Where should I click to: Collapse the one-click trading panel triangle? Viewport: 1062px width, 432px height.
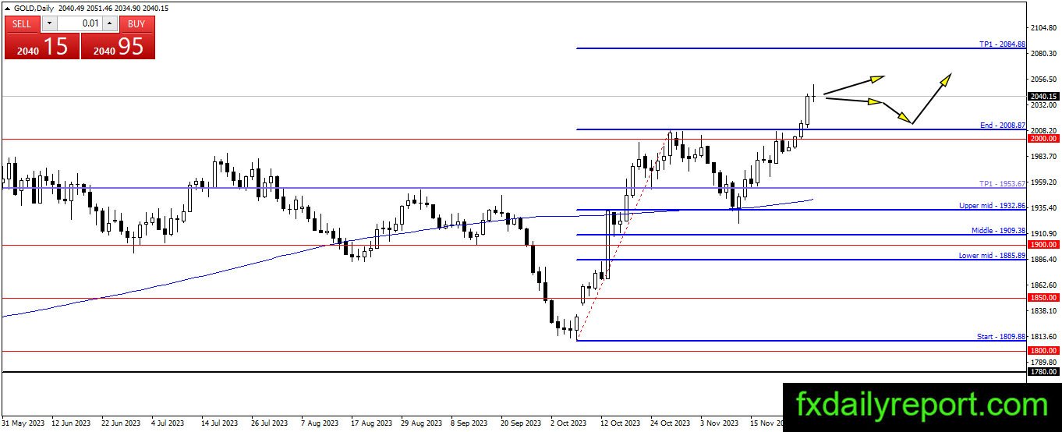7,8
